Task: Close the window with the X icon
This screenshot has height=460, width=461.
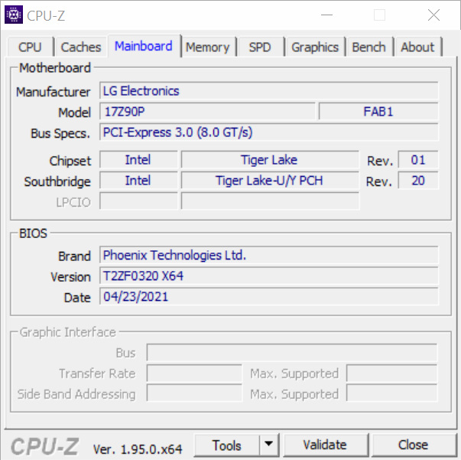Action: point(433,15)
